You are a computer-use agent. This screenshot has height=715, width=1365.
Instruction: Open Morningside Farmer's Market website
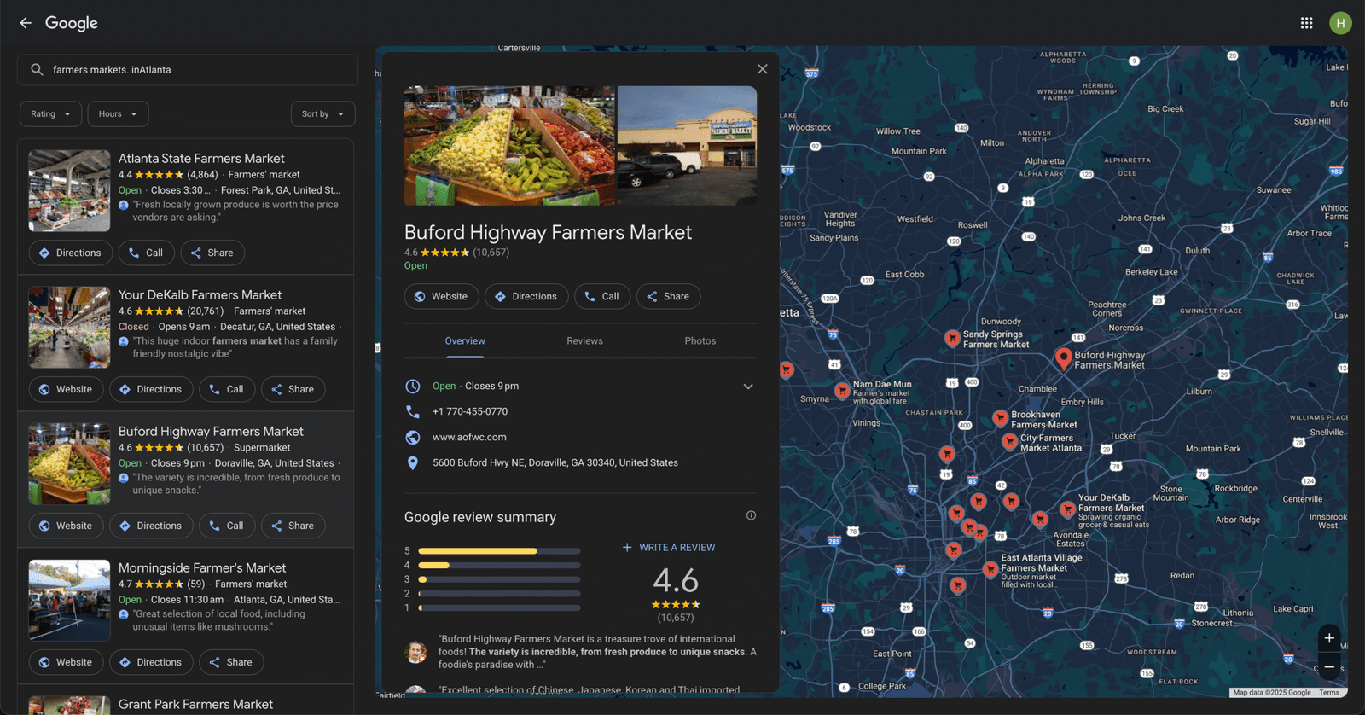coord(66,662)
